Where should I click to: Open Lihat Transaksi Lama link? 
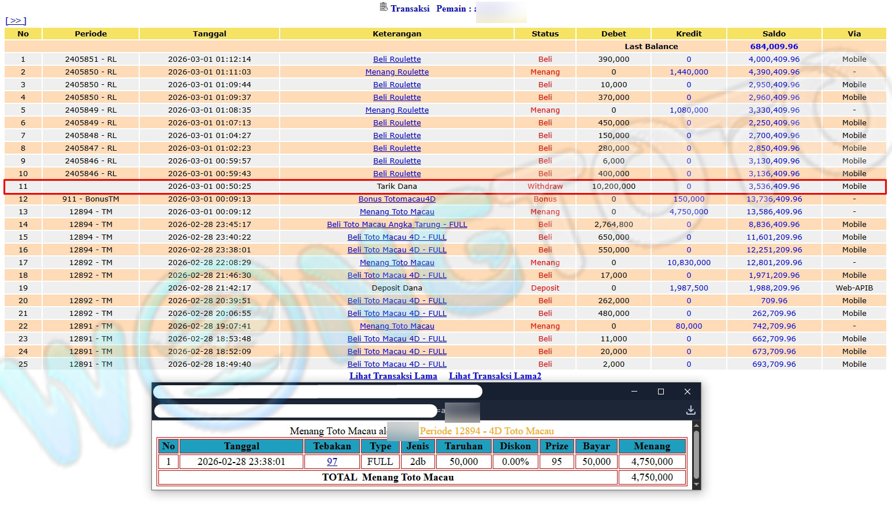tap(393, 376)
